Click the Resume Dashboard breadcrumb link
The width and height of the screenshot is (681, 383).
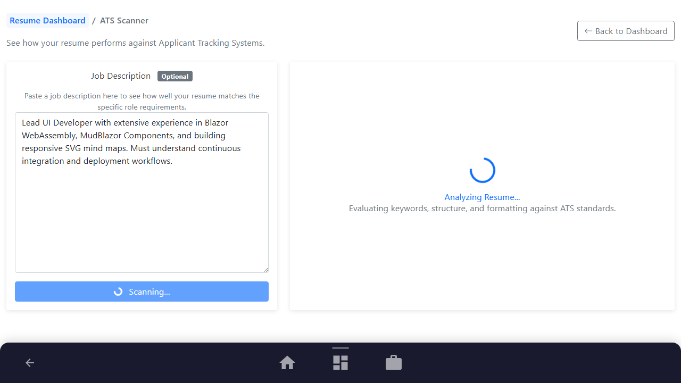pos(47,20)
